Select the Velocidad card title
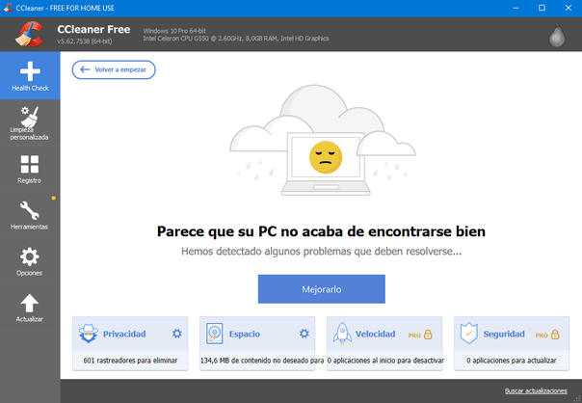 (375, 334)
